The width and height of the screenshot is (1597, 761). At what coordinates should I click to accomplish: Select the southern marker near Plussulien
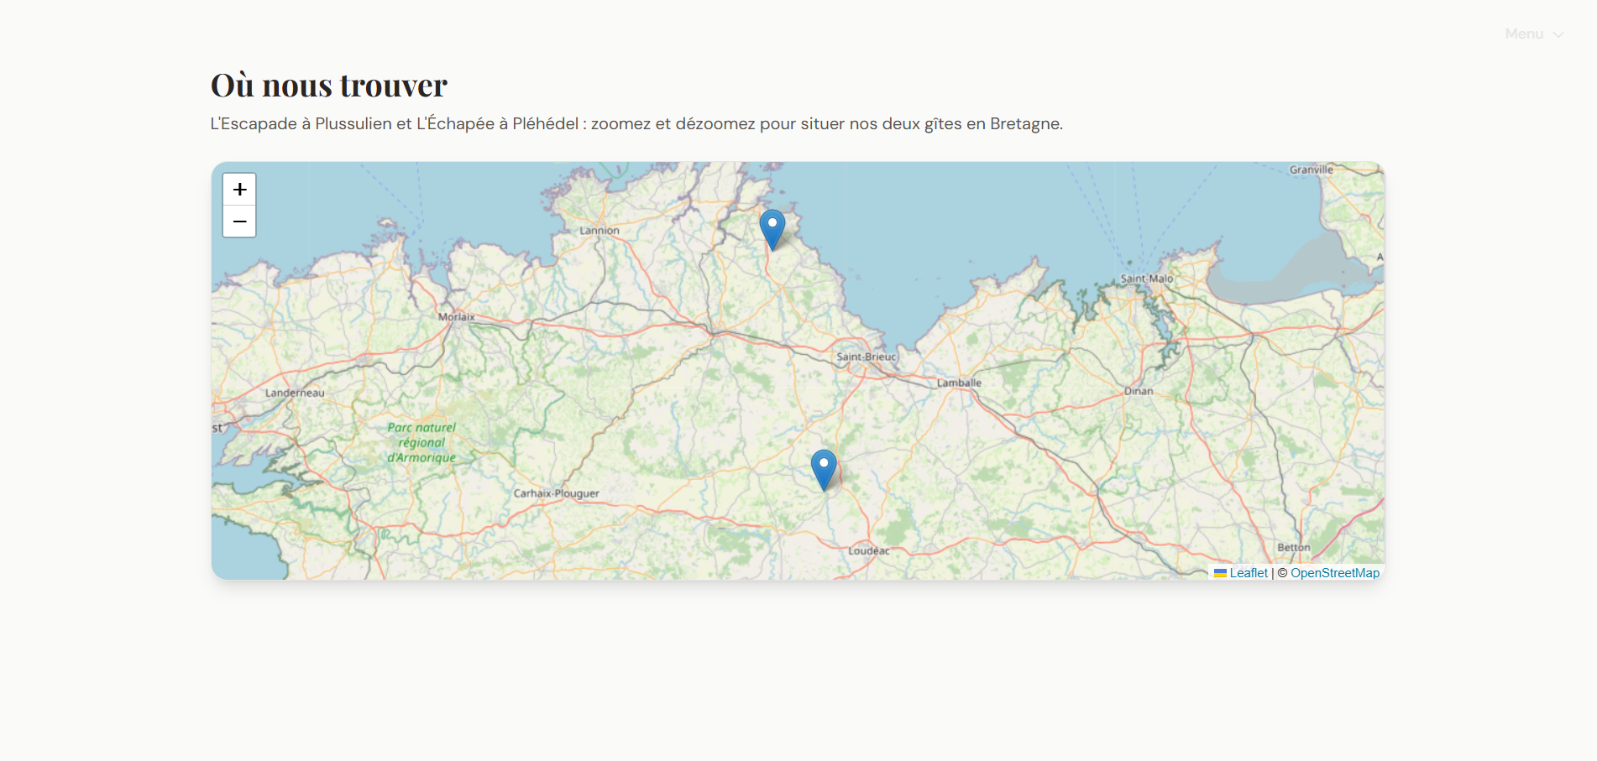(824, 467)
